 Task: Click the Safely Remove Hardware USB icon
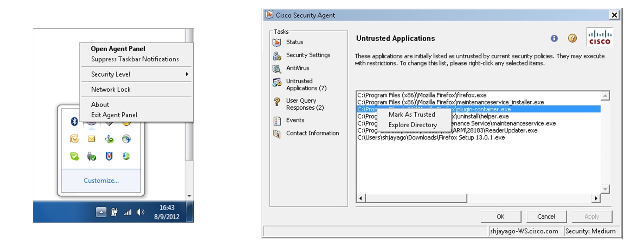pyautogui.click(x=92, y=156)
